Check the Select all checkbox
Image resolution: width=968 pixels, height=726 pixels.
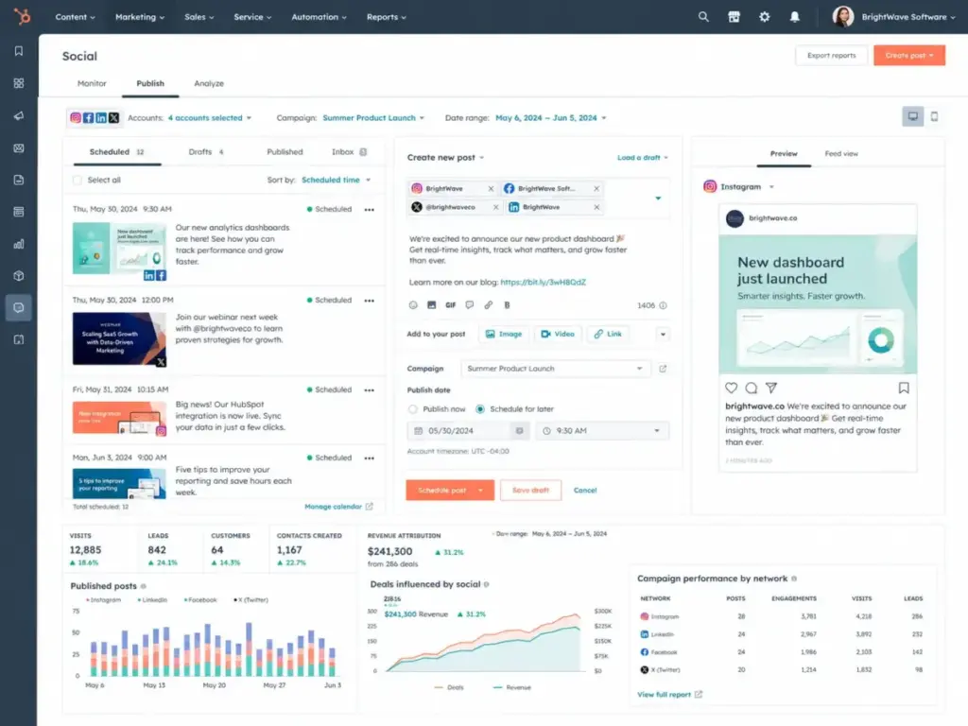pyautogui.click(x=78, y=181)
